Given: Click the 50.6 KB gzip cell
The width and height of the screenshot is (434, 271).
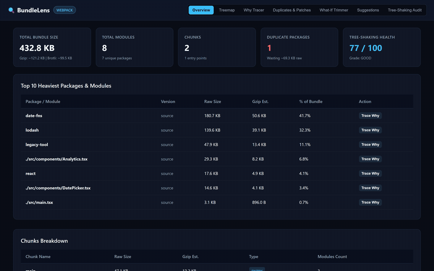Looking at the screenshot, I should pos(259,116).
